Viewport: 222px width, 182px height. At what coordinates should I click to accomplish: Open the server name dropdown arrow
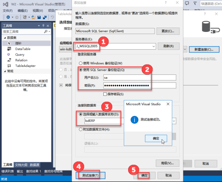(x=154, y=46)
